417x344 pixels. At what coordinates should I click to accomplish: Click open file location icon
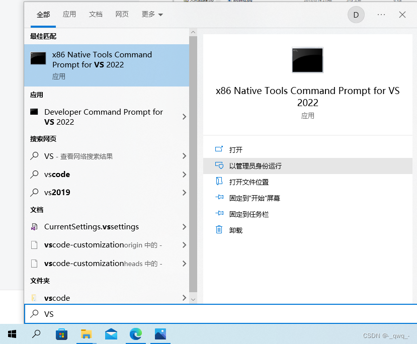point(219,182)
